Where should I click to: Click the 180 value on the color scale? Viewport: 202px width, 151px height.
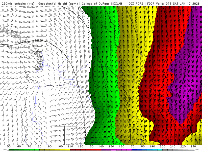142,146
